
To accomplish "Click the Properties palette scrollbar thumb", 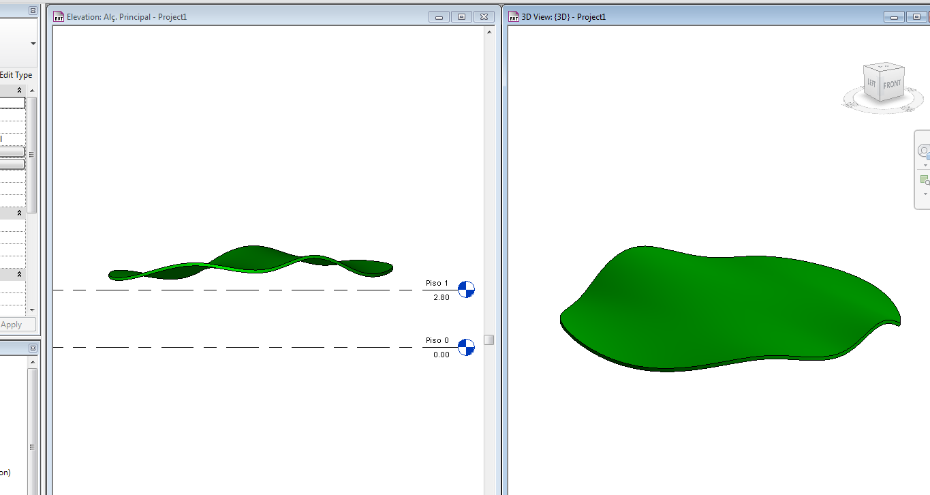I will [x=31, y=155].
